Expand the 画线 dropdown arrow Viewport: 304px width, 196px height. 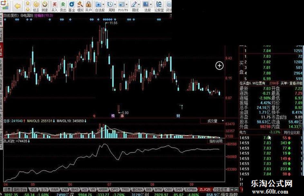139,5
